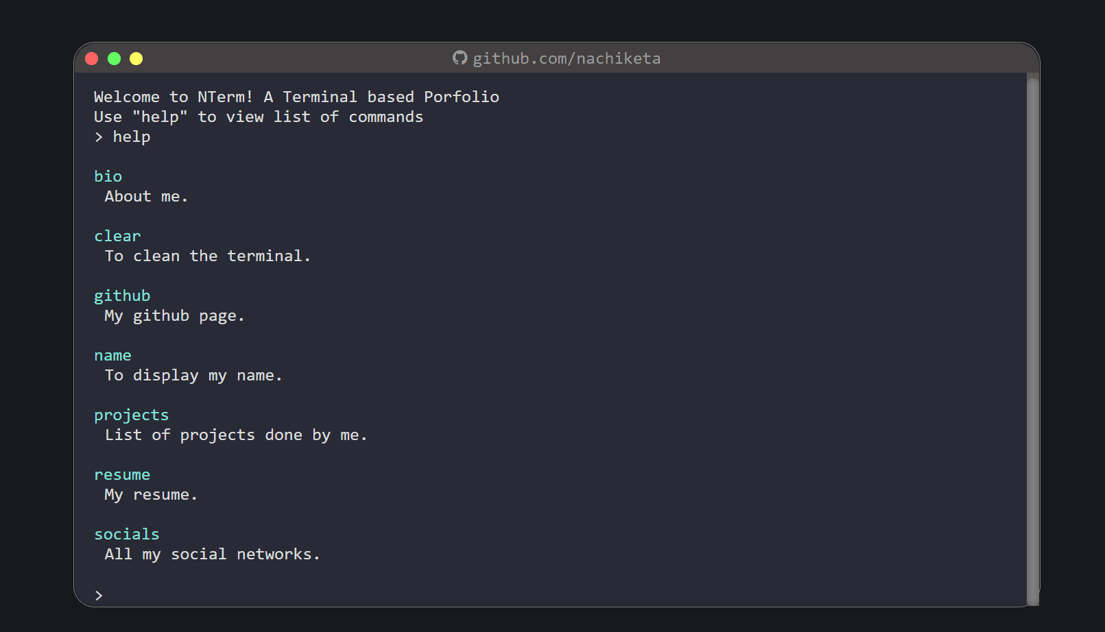Click 'To display my name.' description
1105x632 pixels.
point(193,376)
